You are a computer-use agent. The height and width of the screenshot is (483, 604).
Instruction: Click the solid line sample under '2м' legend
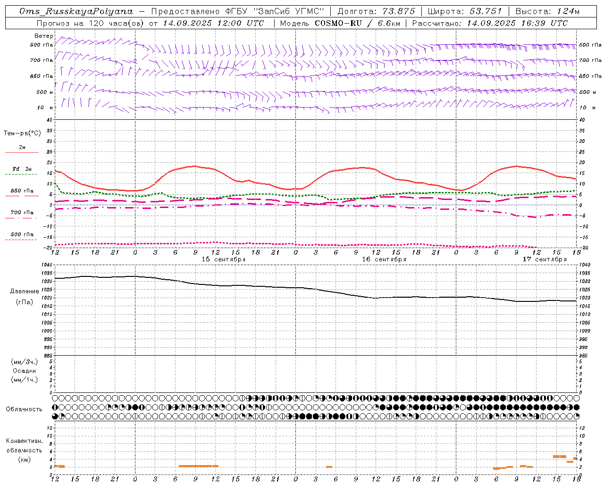coord(22,153)
